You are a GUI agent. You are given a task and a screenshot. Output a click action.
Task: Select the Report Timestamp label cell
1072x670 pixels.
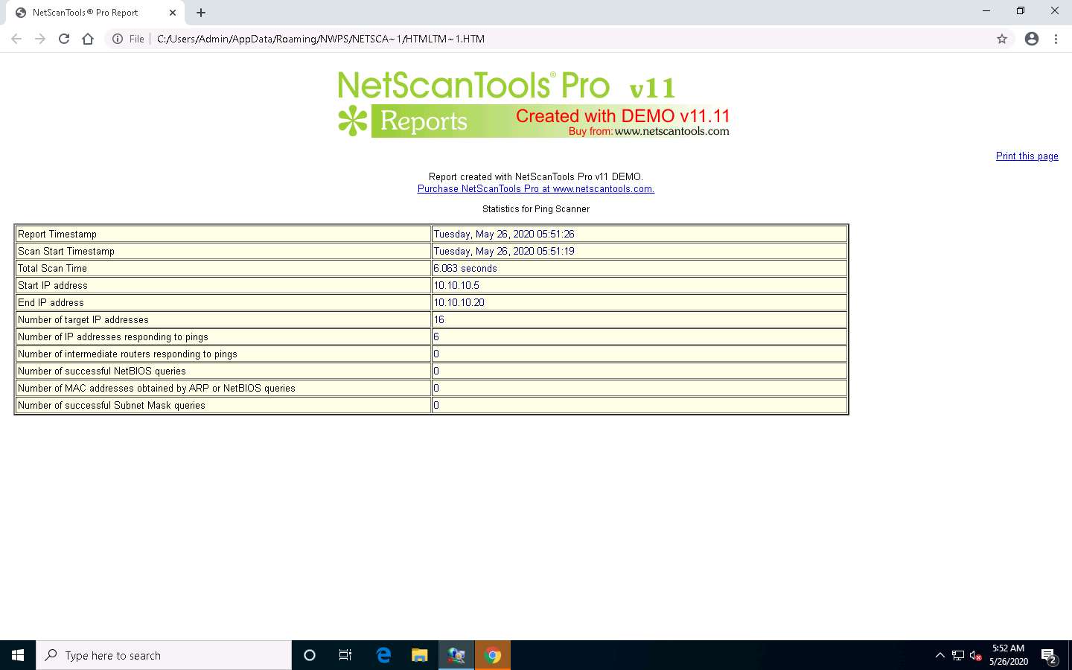[223, 234]
